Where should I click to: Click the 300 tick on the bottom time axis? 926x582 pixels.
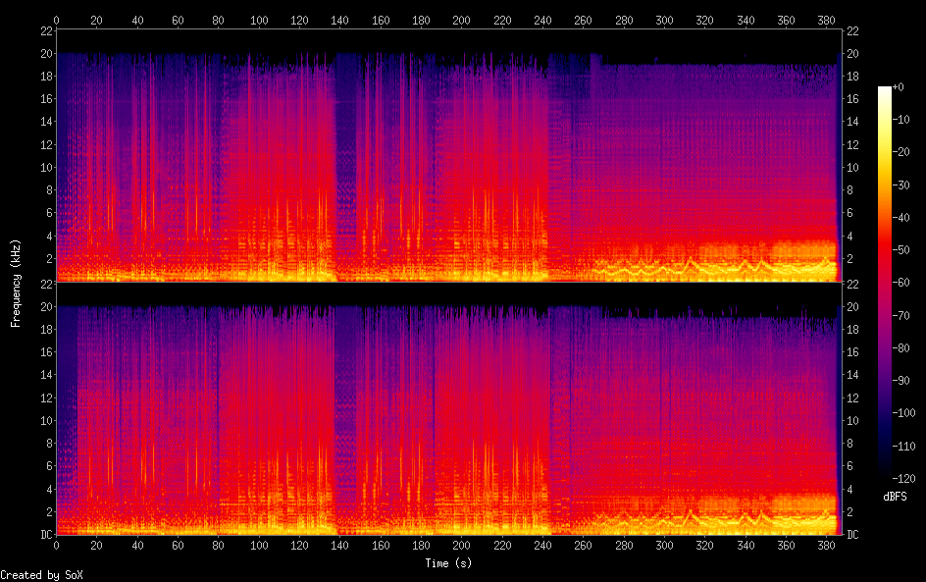[665, 545]
